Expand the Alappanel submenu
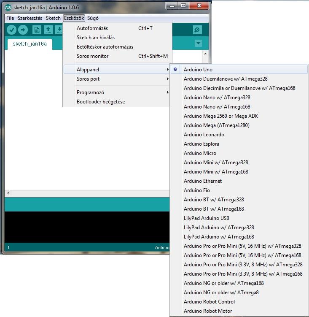Viewport: 309px width, 317px height. click(117, 69)
